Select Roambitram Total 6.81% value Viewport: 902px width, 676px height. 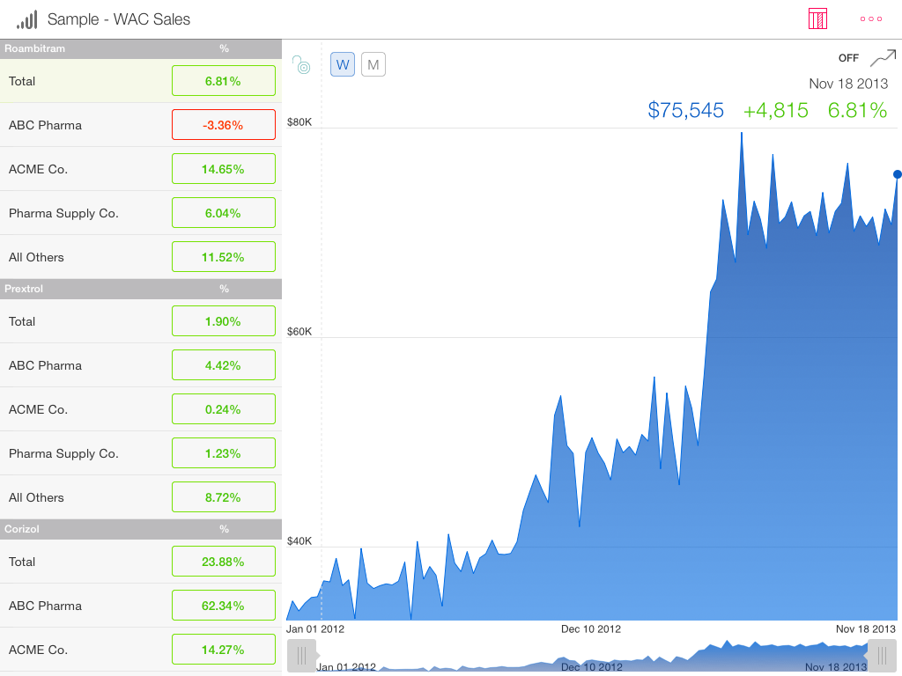pos(224,81)
